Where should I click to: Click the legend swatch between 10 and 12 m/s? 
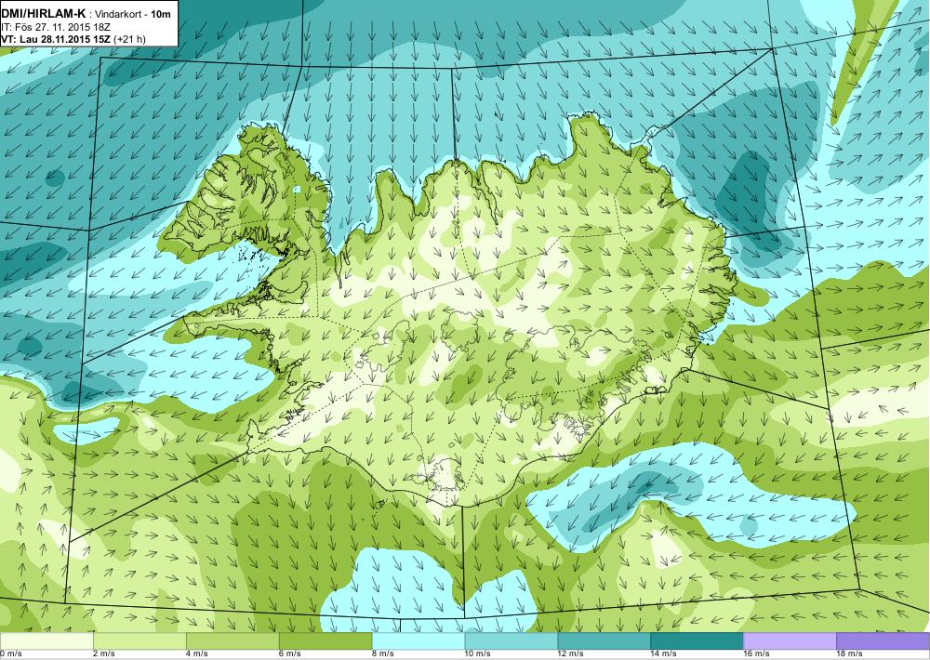pos(511,640)
